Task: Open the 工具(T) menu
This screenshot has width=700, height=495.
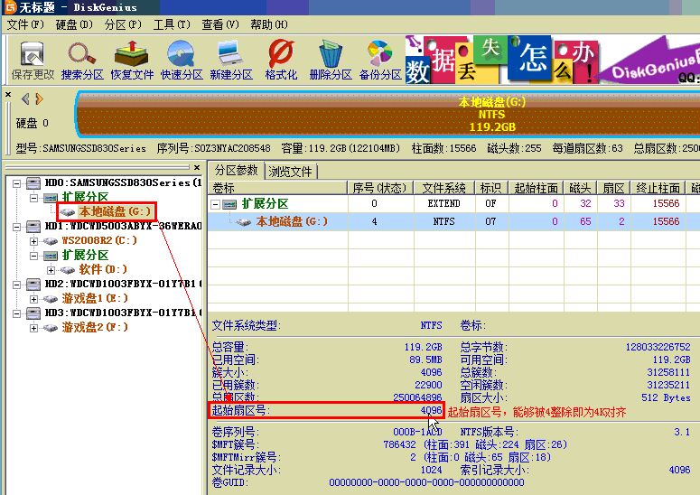Action: (x=172, y=24)
